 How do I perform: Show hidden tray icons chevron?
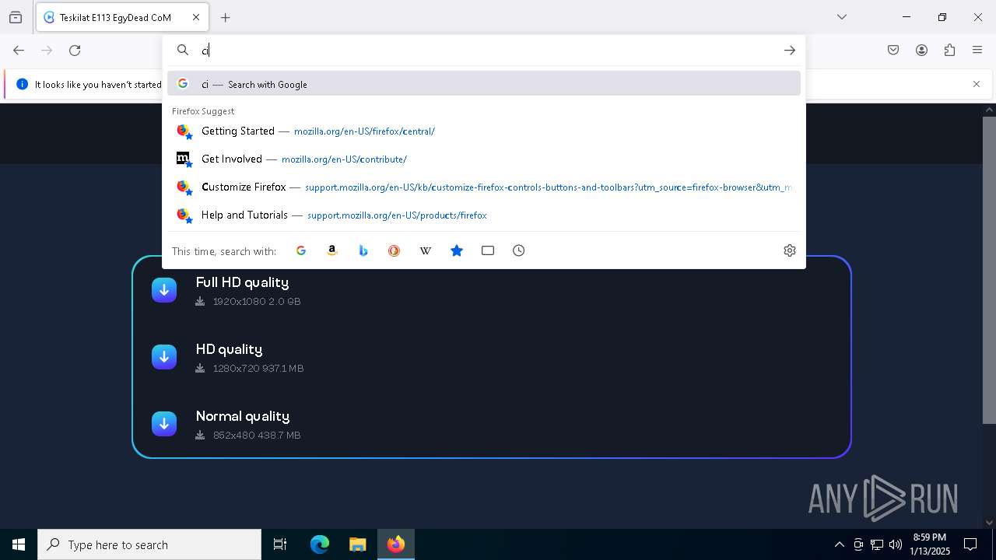839,544
